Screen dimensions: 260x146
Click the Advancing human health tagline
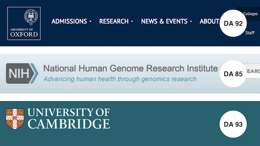coord(120,79)
